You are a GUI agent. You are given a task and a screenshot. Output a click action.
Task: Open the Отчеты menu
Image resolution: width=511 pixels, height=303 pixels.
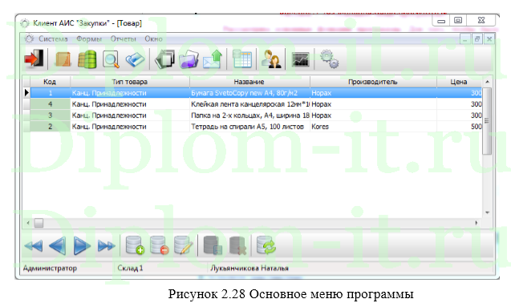pos(123,38)
